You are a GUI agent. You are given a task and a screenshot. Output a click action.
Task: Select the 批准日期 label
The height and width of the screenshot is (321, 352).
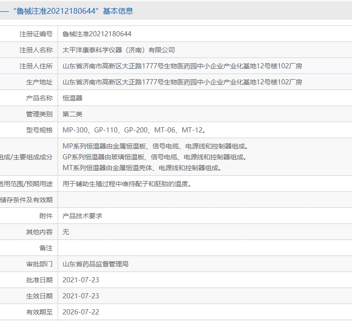click(39, 280)
